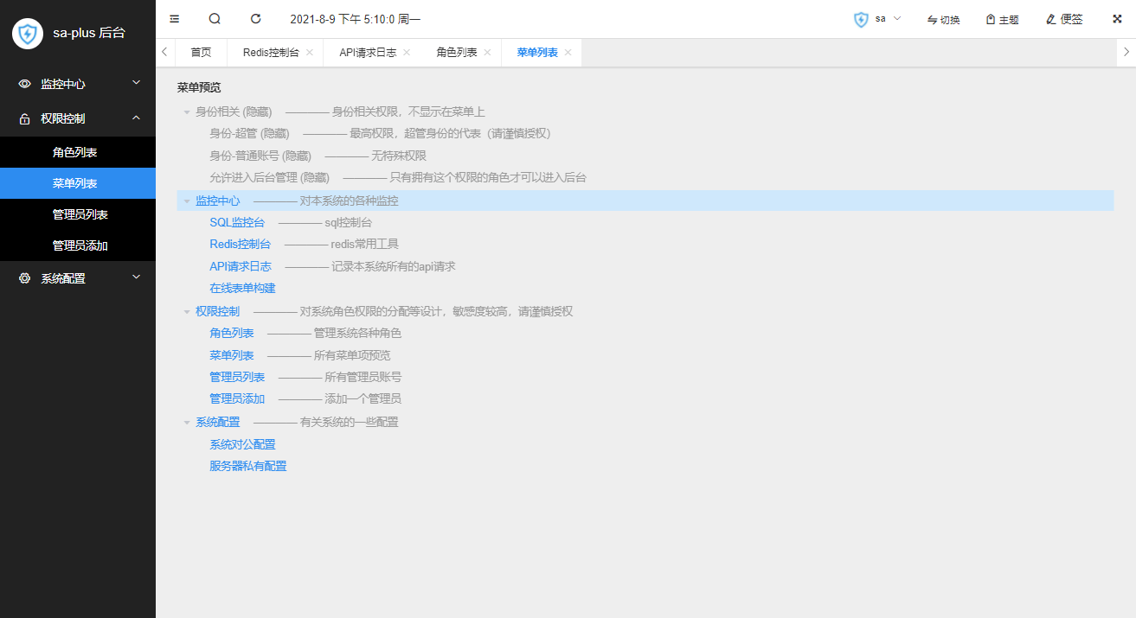Open the sa user account dropdown

(877, 19)
